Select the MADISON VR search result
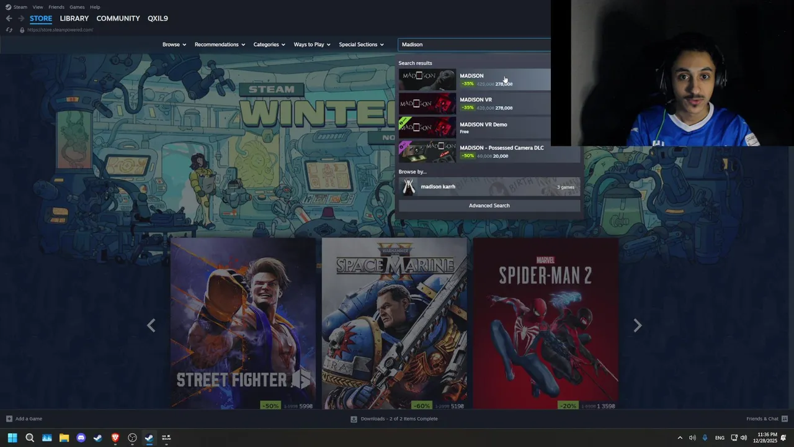 (475, 103)
